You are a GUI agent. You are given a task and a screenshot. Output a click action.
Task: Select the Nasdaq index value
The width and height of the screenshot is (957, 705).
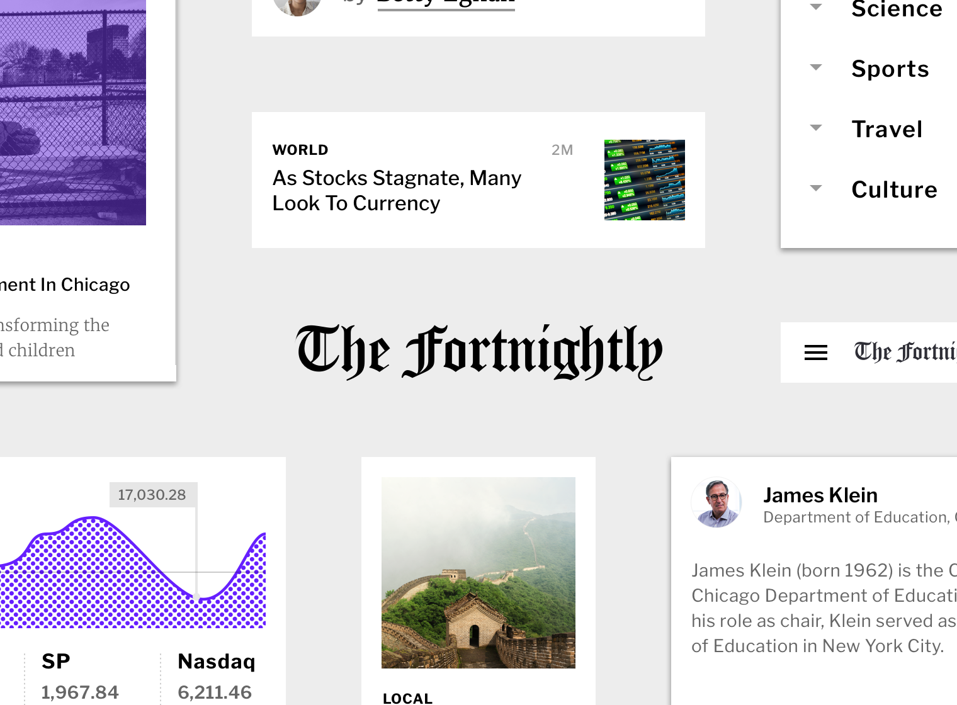(215, 692)
